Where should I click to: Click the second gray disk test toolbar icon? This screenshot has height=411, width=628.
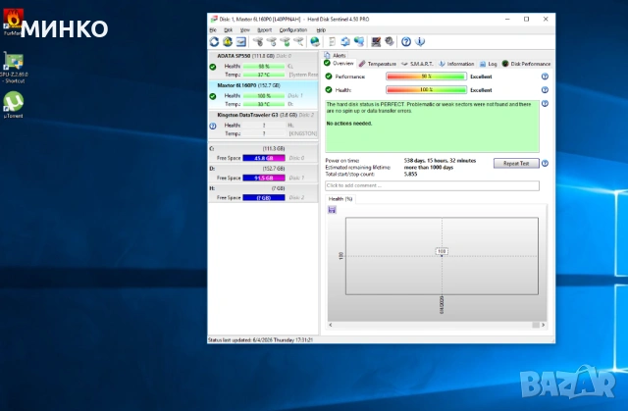point(272,41)
